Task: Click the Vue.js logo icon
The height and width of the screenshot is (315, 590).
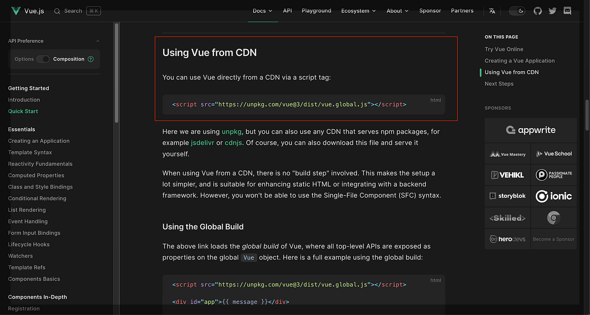Action: coord(15,10)
